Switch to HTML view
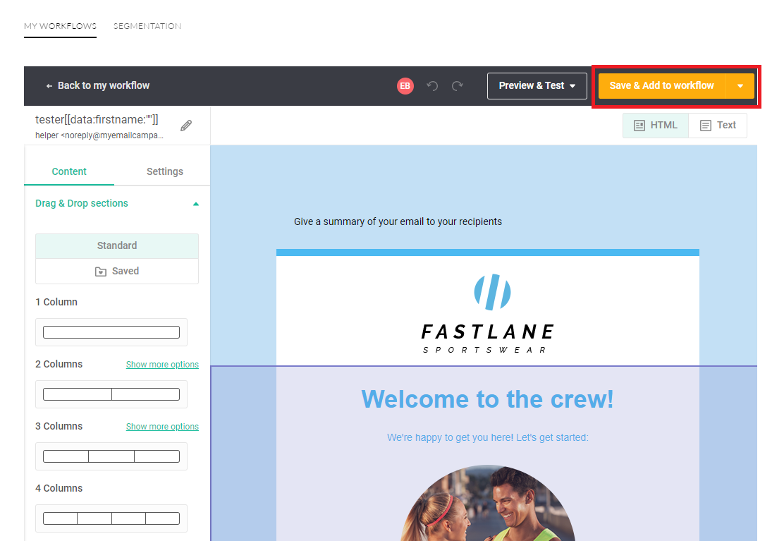The height and width of the screenshot is (541, 784). [x=656, y=125]
